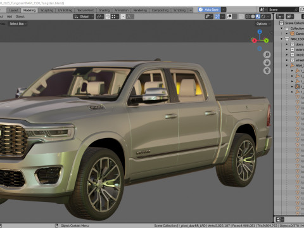Switch to rendered viewport shading

pyautogui.click(x=263, y=16)
